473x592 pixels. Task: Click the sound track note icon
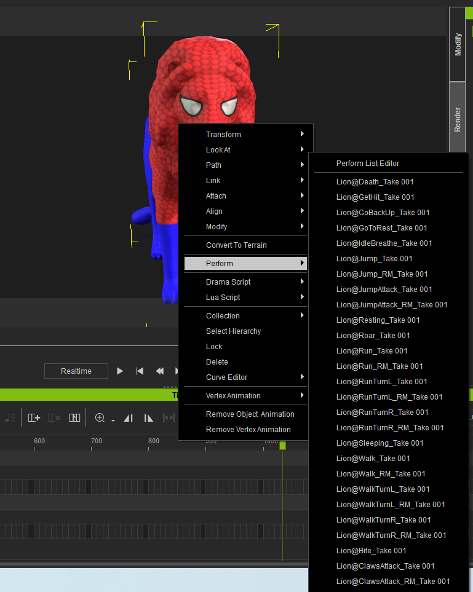click(10, 417)
